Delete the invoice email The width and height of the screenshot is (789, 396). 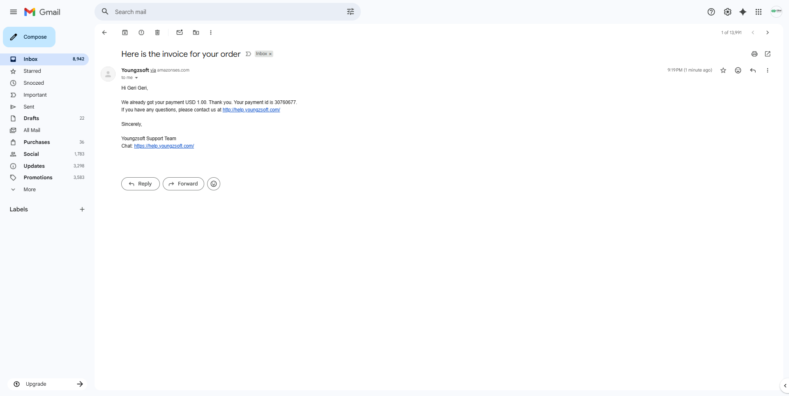[x=157, y=32]
